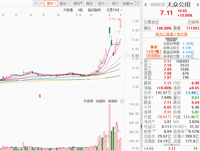Click the 金额 value 13.40亿
Screen dimensions: 200x151
192,93
